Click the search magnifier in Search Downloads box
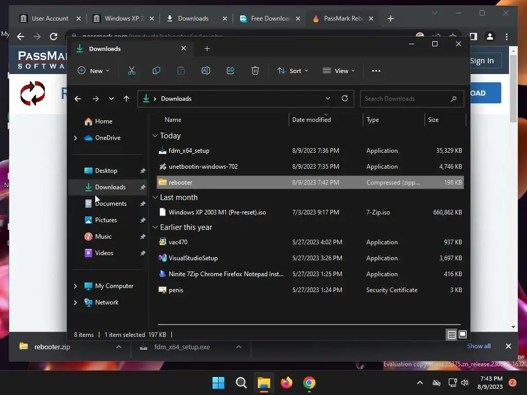 pyautogui.click(x=453, y=99)
